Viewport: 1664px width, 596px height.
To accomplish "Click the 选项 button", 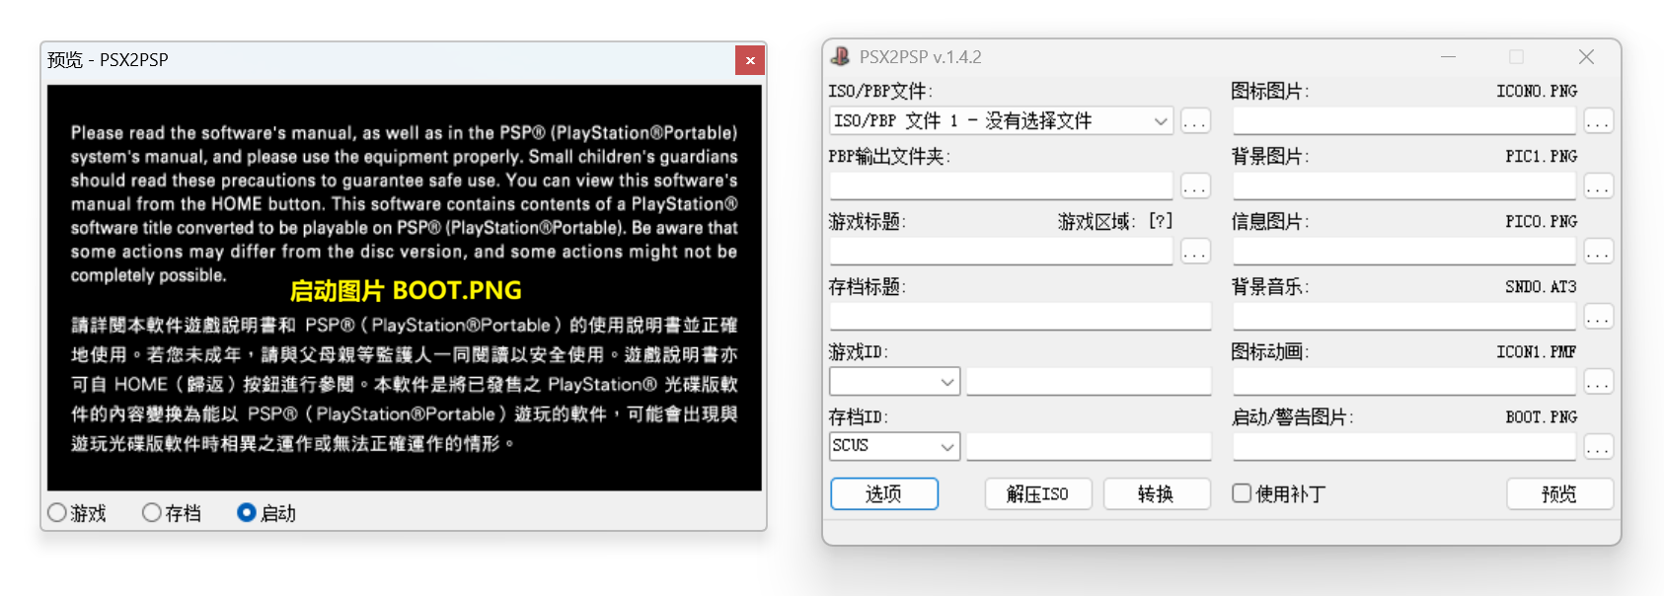I will (x=883, y=493).
